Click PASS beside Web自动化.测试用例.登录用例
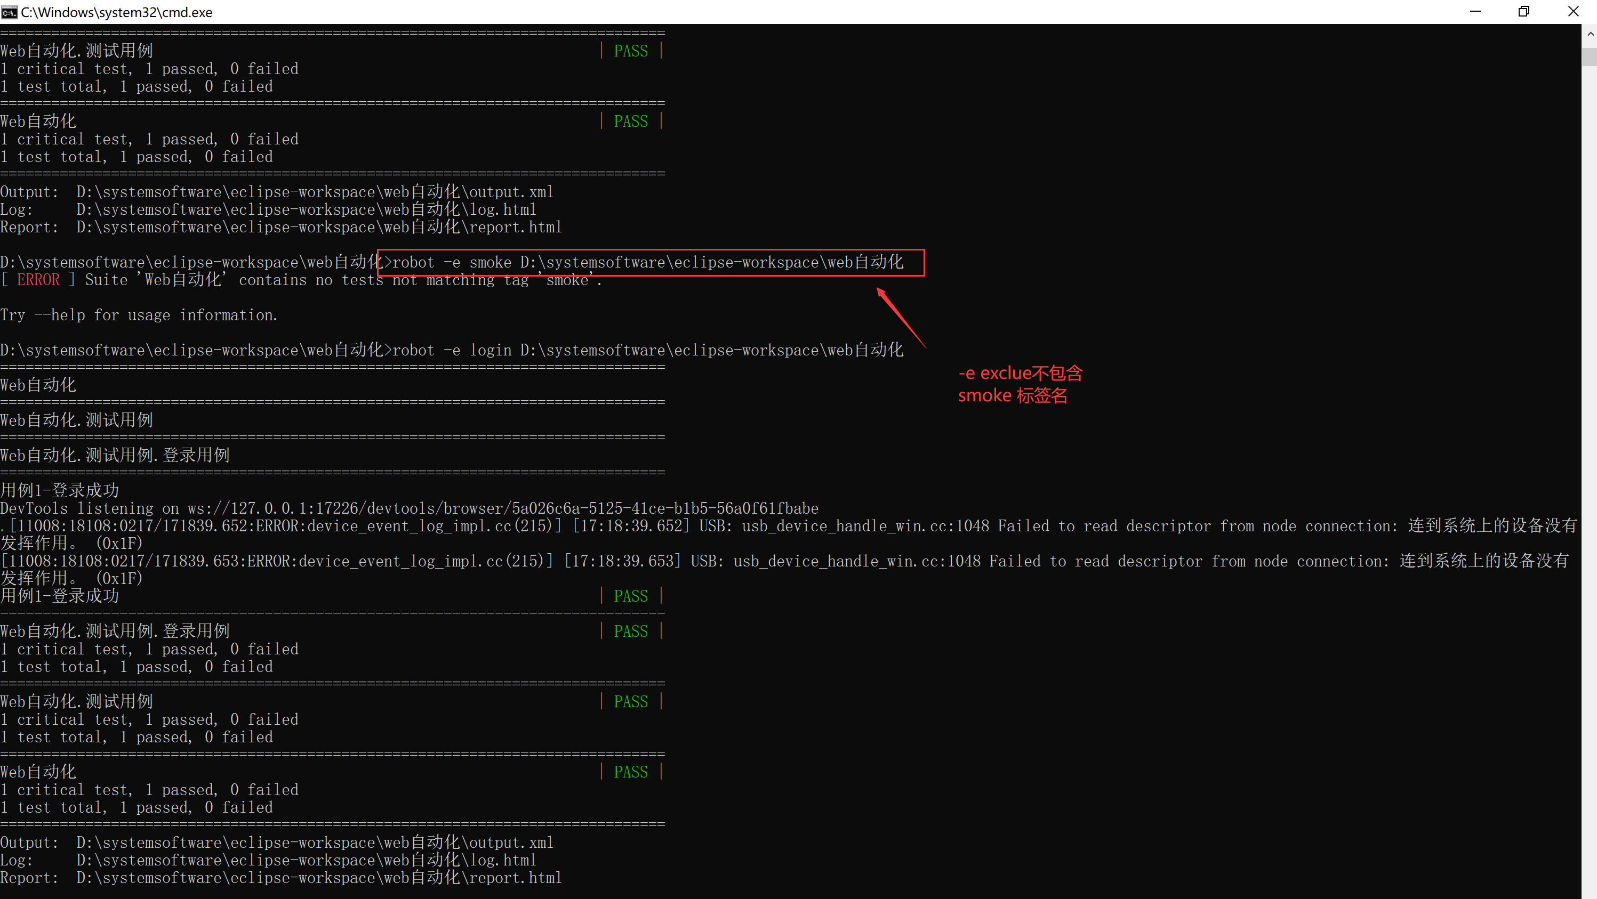1597x899 pixels. pos(630,631)
